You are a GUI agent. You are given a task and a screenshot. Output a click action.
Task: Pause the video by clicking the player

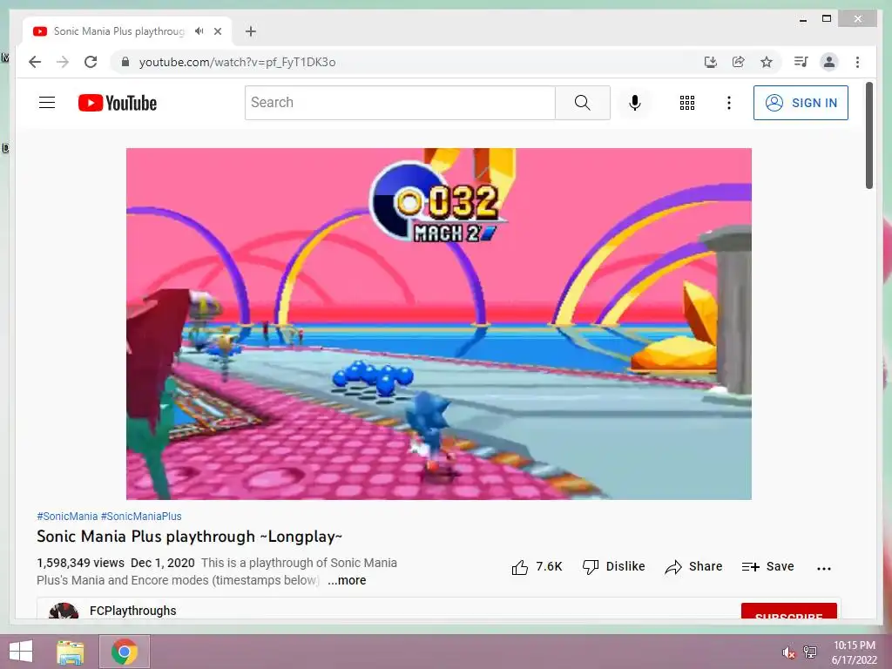click(439, 324)
